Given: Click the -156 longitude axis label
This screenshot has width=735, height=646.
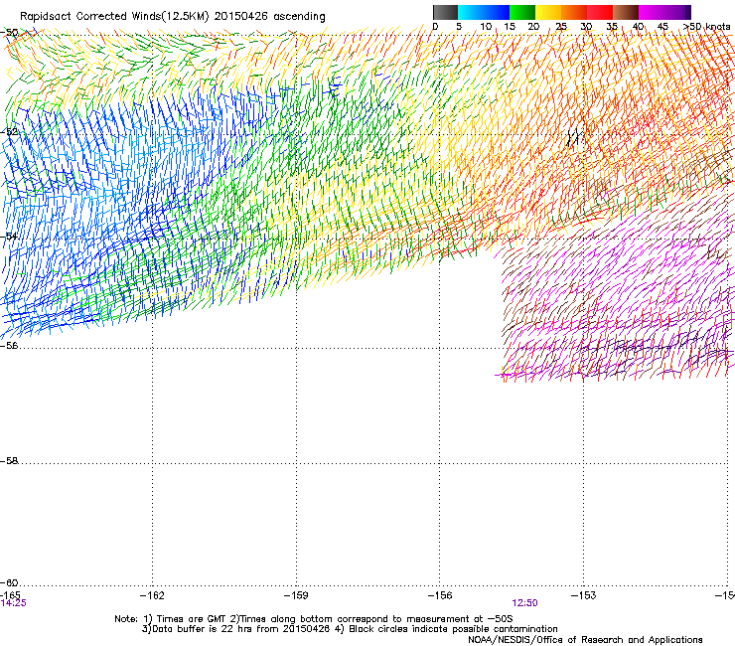Looking at the screenshot, I should tap(440, 595).
